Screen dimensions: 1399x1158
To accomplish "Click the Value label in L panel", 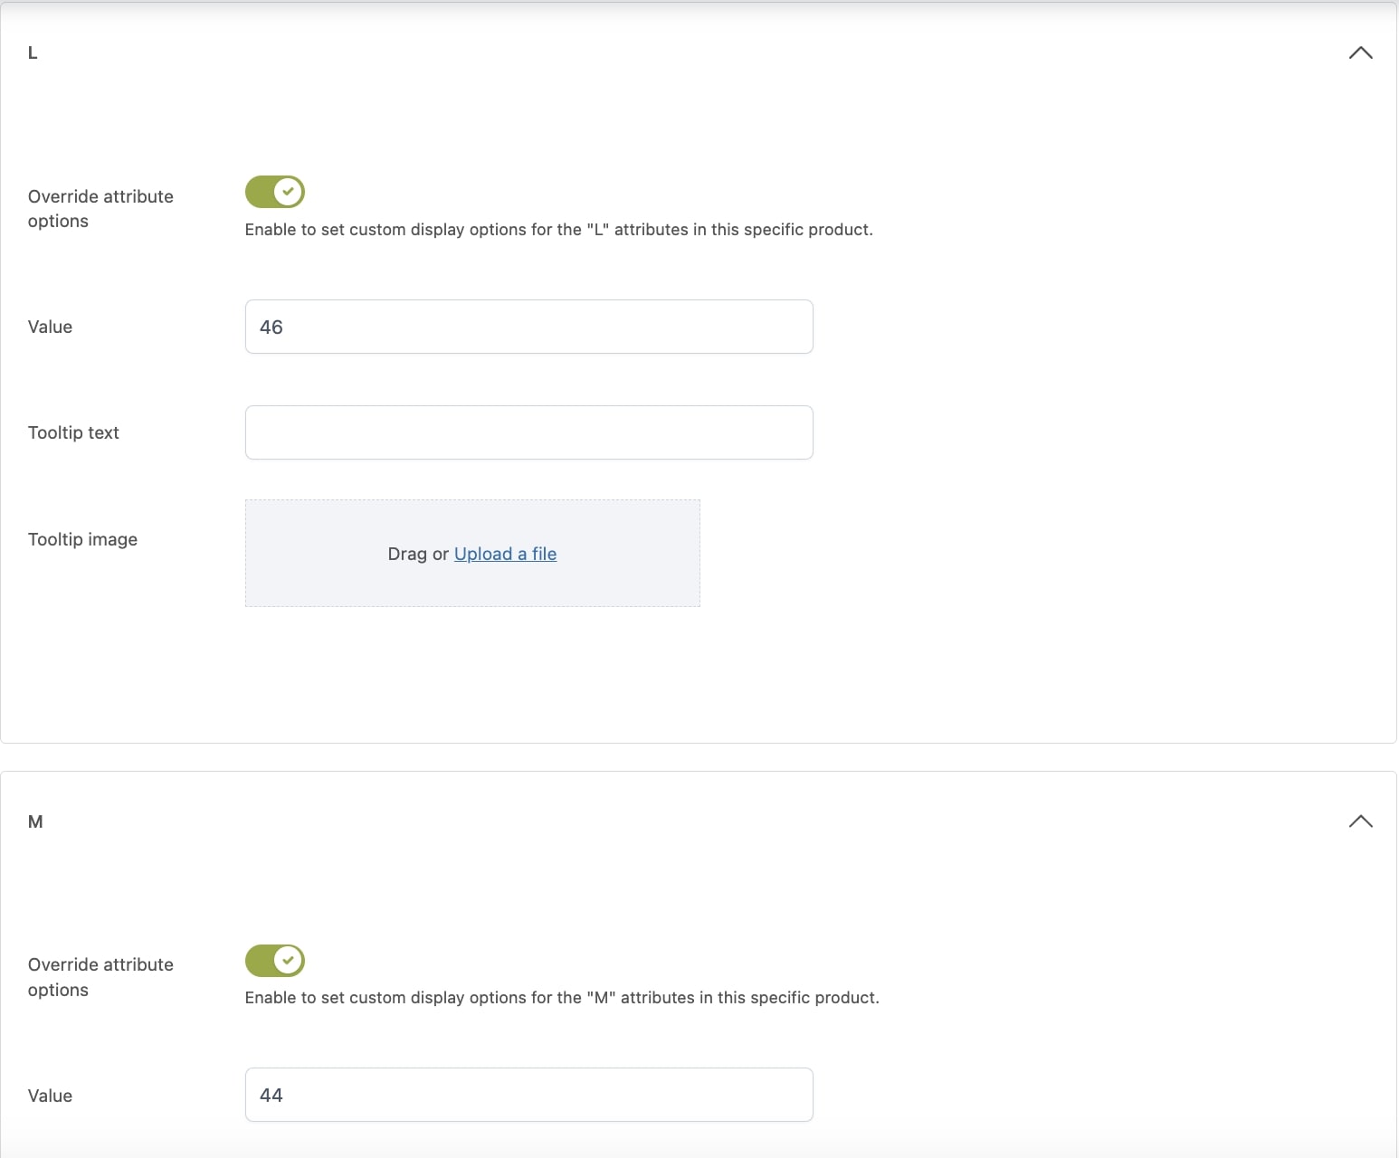I will click(x=50, y=327).
